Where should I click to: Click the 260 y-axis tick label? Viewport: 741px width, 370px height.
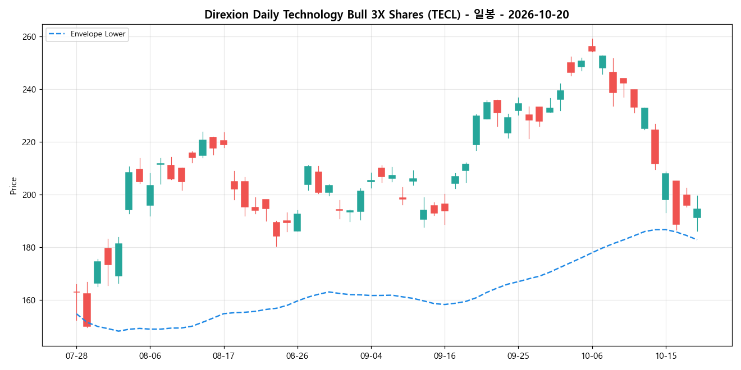point(29,37)
